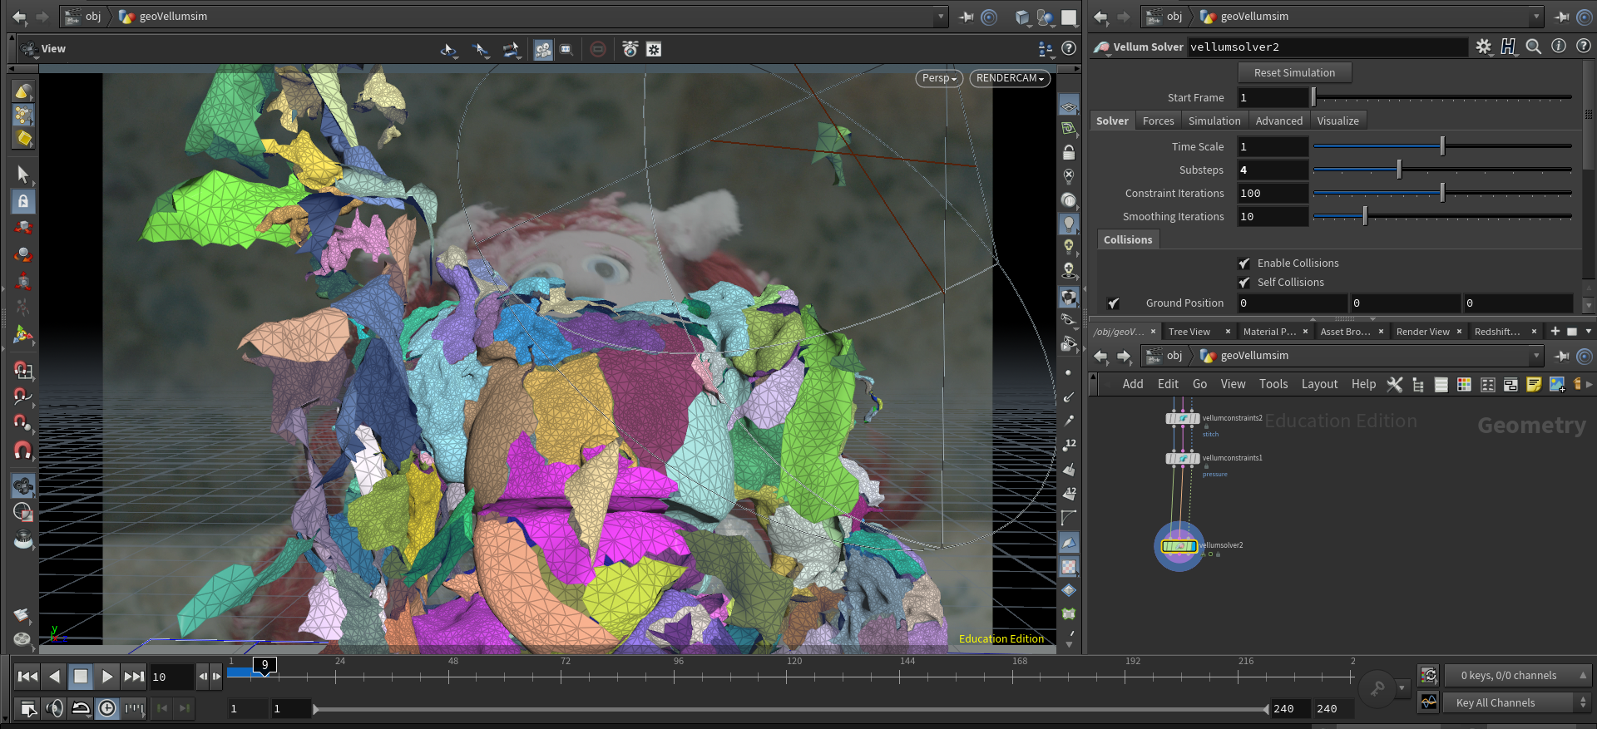Click the parameter search magnifier icon
This screenshot has height=729, width=1597.
tap(1533, 47)
